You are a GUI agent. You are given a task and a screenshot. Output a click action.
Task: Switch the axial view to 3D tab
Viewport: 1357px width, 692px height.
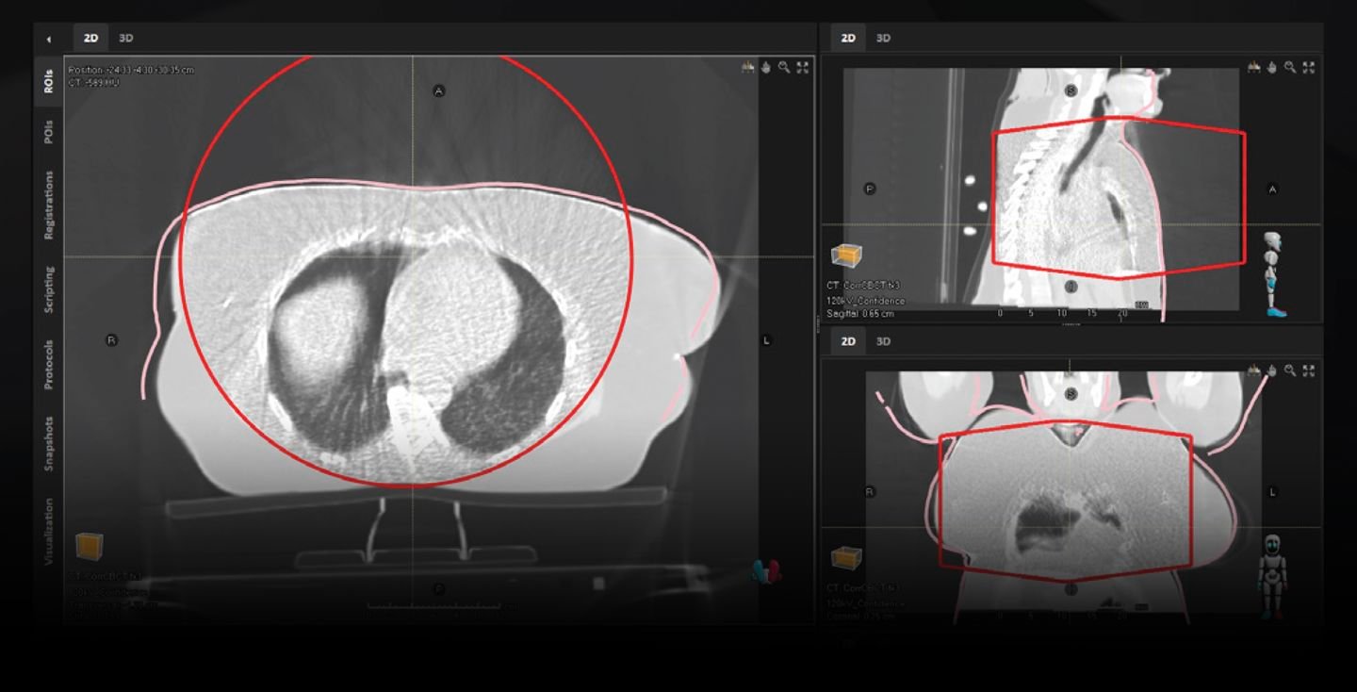point(126,39)
